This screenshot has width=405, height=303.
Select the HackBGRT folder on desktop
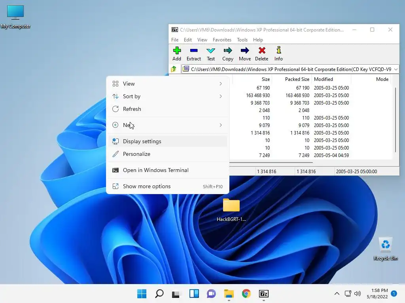point(231,210)
